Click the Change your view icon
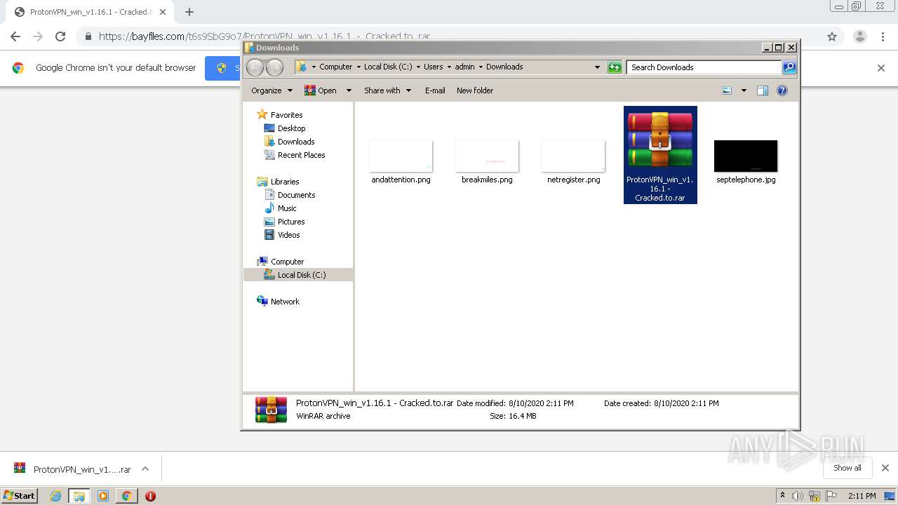This screenshot has height=505, width=898. pyautogui.click(x=727, y=90)
